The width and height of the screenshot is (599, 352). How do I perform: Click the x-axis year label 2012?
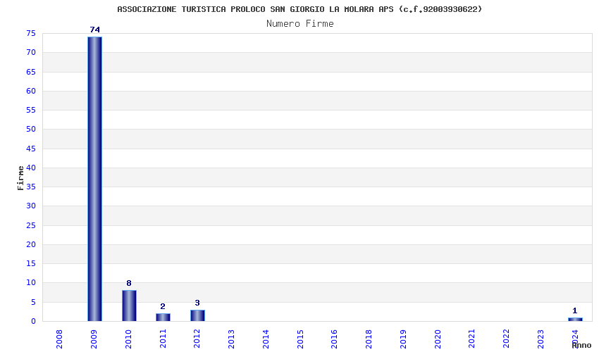(197, 339)
